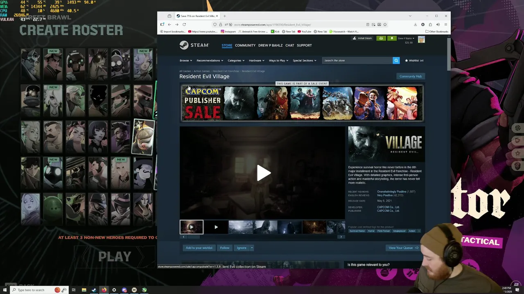
Task: Expand more tags with plus button
Action: pyautogui.click(x=419, y=231)
